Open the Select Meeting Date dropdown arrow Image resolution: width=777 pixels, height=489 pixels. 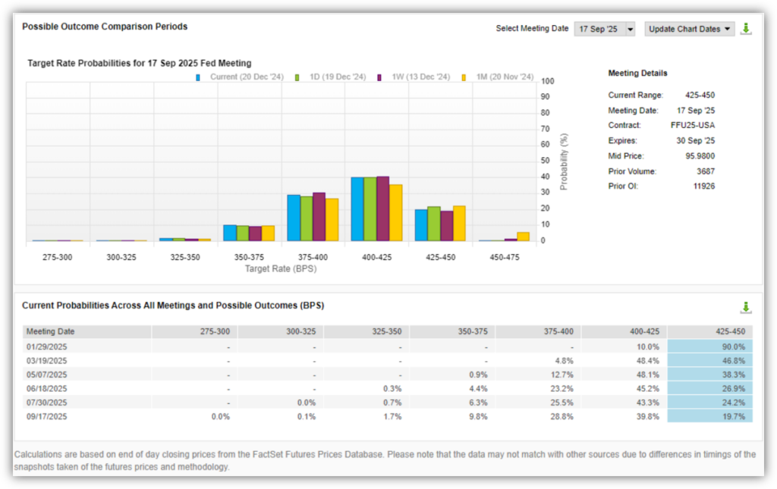(x=631, y=30)
